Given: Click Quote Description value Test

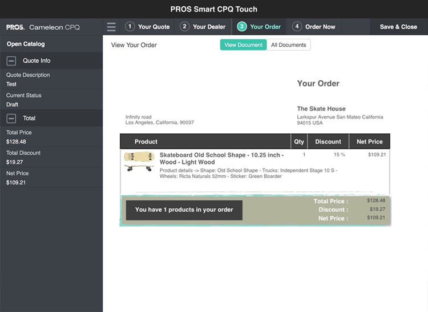Looking at the screenshot, I should click(11, 84).
